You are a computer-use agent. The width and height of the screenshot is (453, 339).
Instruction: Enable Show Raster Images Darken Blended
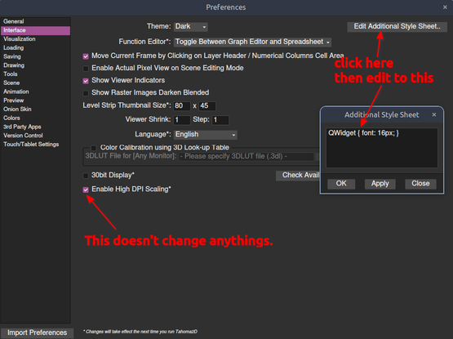pos(86,93)
